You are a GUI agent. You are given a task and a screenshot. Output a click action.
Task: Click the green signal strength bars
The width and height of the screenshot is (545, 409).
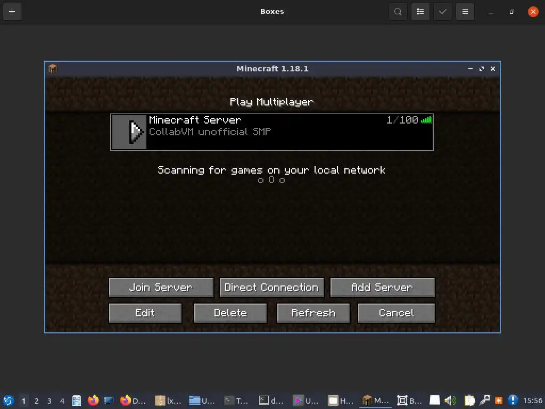click(x=426, y=120)
